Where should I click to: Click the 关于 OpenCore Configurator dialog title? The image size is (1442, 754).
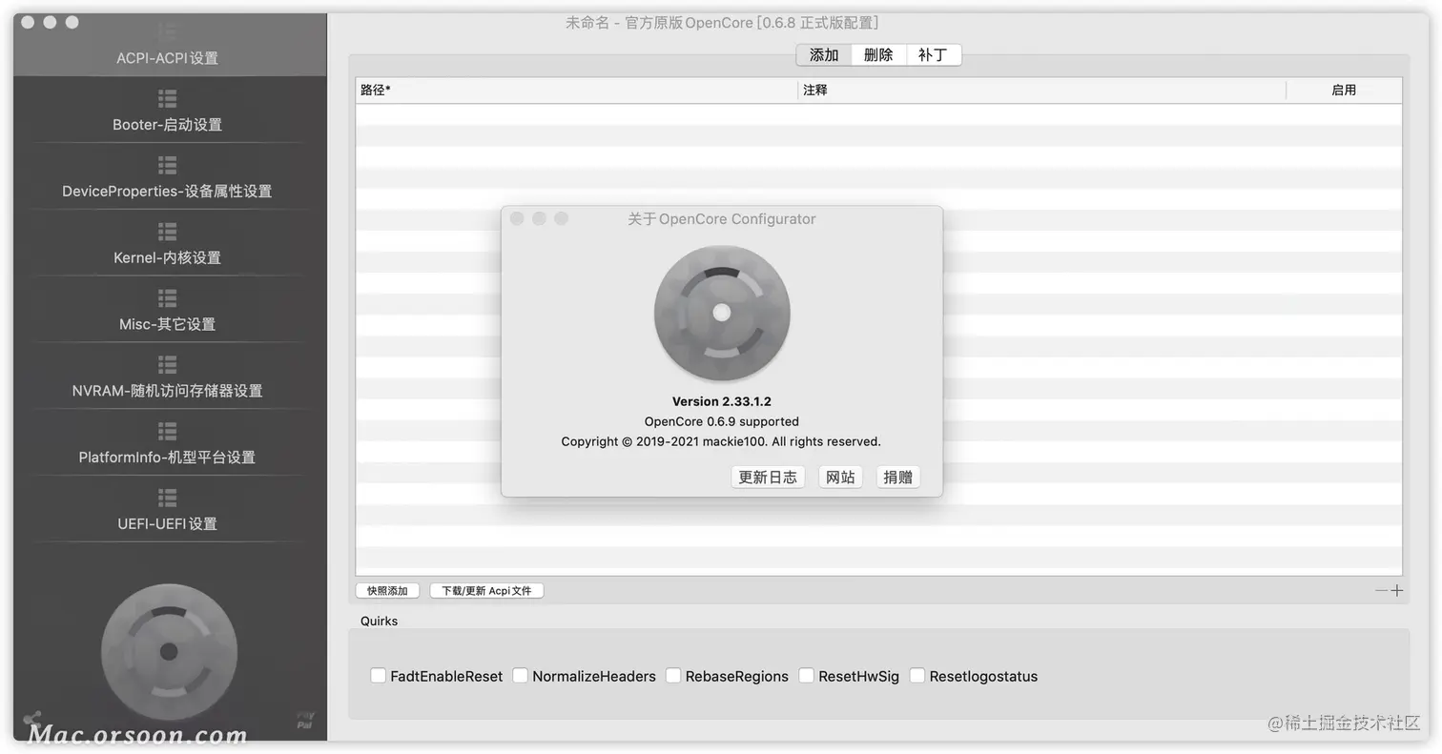coord(722,219)
